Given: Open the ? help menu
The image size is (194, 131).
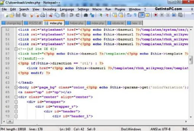Looking at the screenshot, I should [145, 9].
